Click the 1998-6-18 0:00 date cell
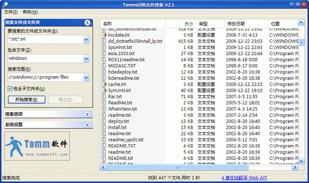The image size is (309, 183). point(242,60)
